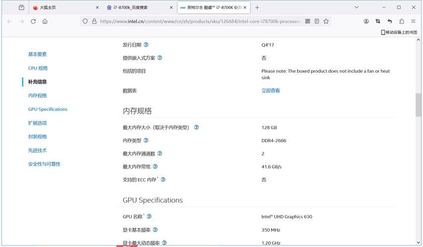This screenshot has width=423, height=247.
Task: Show help for 显卡最大动态频率
Action: pos(164,243)
